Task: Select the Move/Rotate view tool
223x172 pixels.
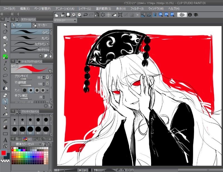Action: [x=5, y=32]
